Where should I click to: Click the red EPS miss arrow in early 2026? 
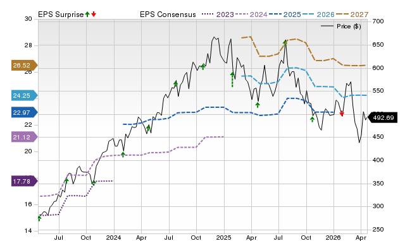point(342,114)
